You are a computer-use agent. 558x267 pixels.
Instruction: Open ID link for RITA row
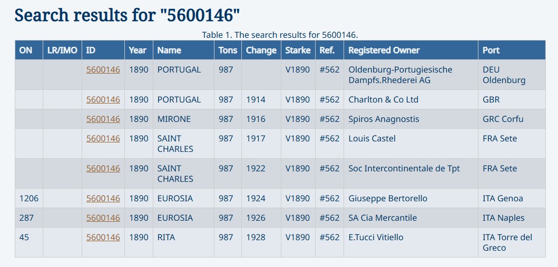[103, 237]
